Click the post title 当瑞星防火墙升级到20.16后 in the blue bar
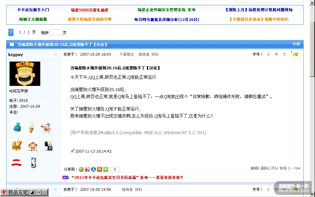 [x=62, y=44]
